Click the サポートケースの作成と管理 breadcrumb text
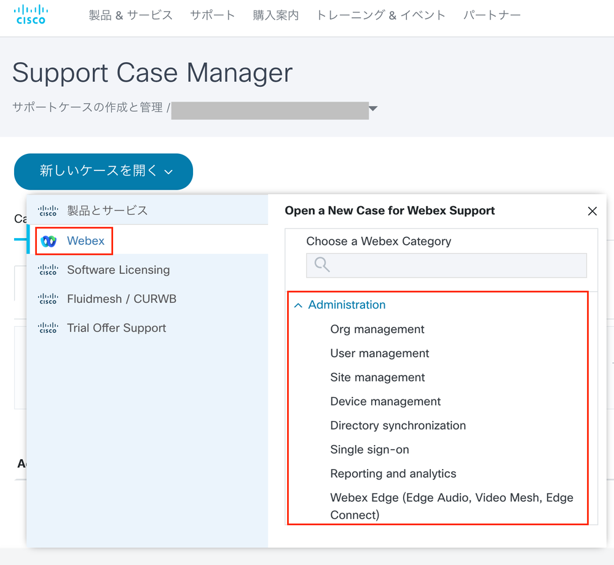The image size is (614, 565). [x=87, y=107]
